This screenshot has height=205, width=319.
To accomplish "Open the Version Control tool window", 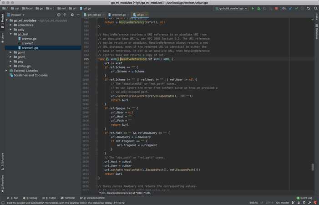I will pyautogui.click(x=92, y=198).
